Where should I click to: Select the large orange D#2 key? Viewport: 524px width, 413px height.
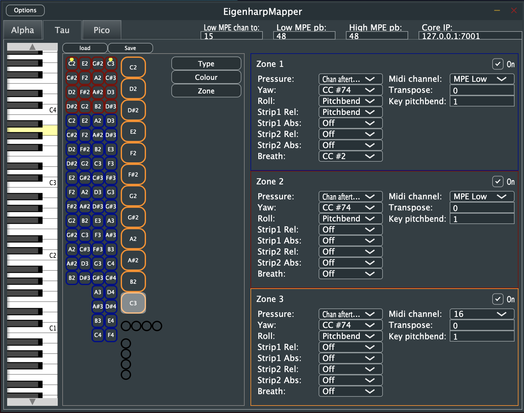[133, 110]
